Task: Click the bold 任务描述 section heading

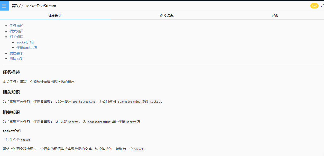Action: tap(11, 72)
